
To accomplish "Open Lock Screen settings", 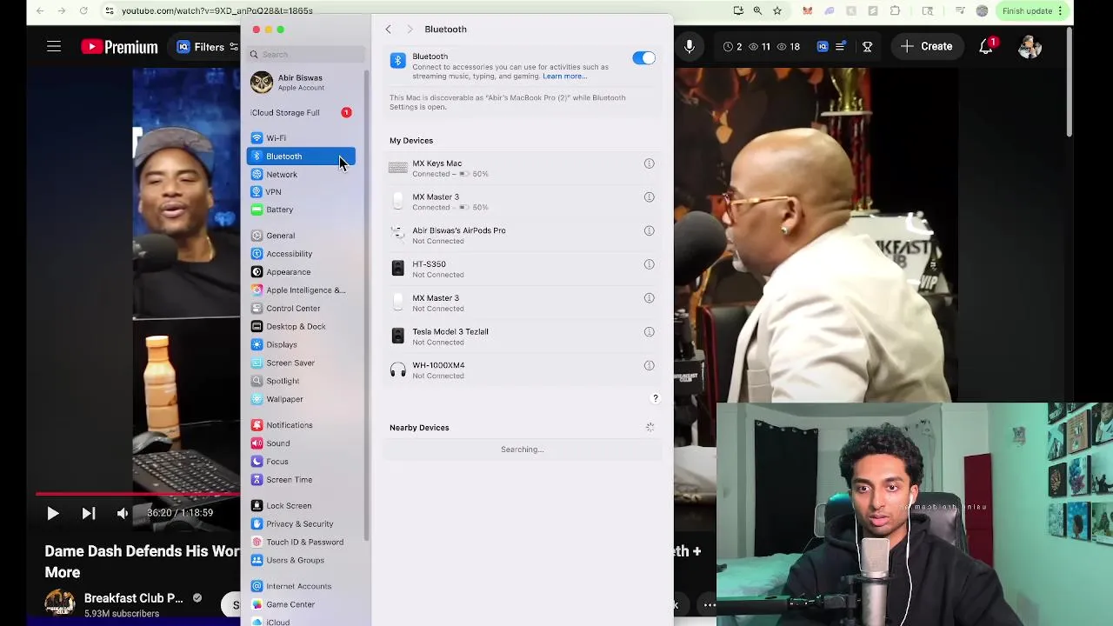I will tap(301, 506).
